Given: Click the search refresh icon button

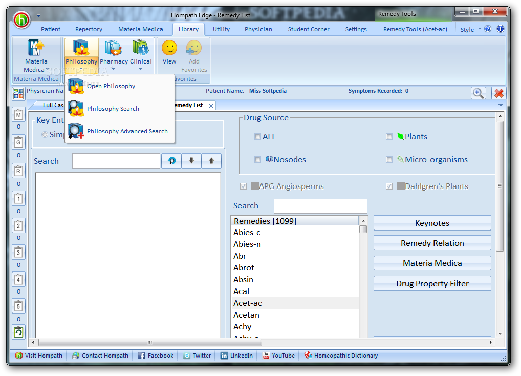Looking at the screenshot, I should click(x=171, y=161).
